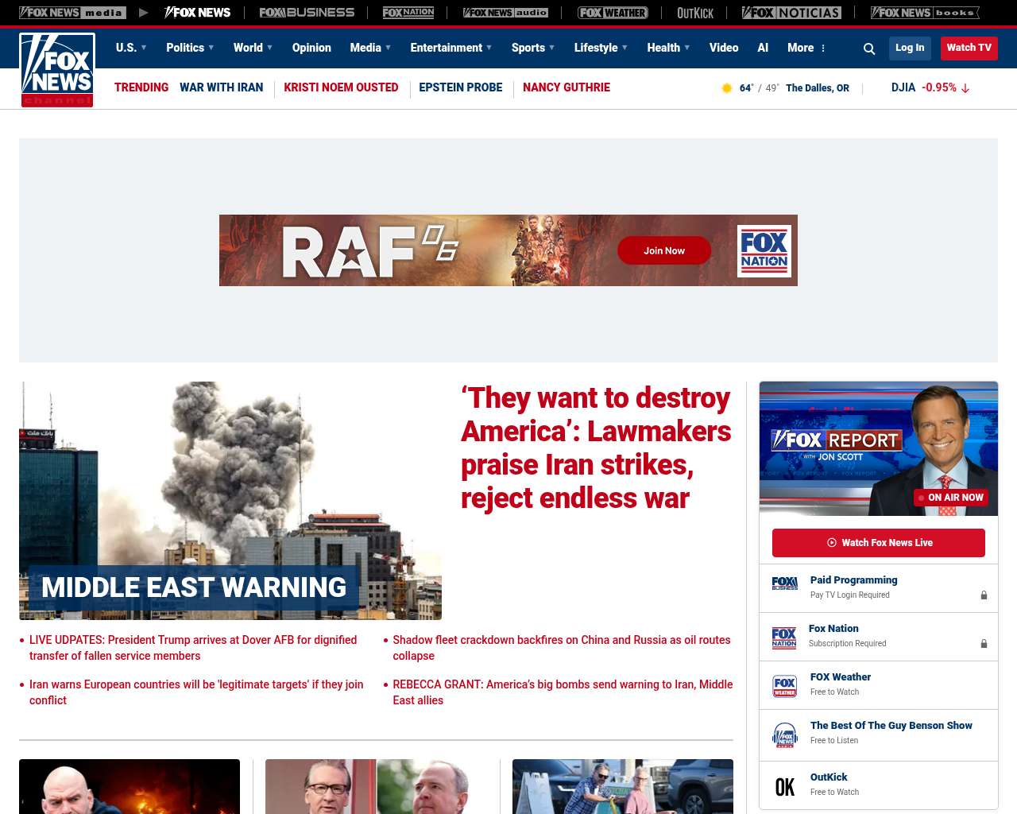Click the Fox Nation logo in sidebar list
1017x814 pixels.
tap(784, 637)
